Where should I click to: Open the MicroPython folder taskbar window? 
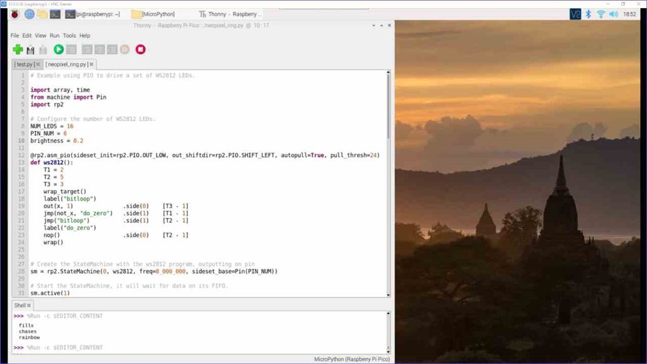pyautogui.click(x=154, y=14)
